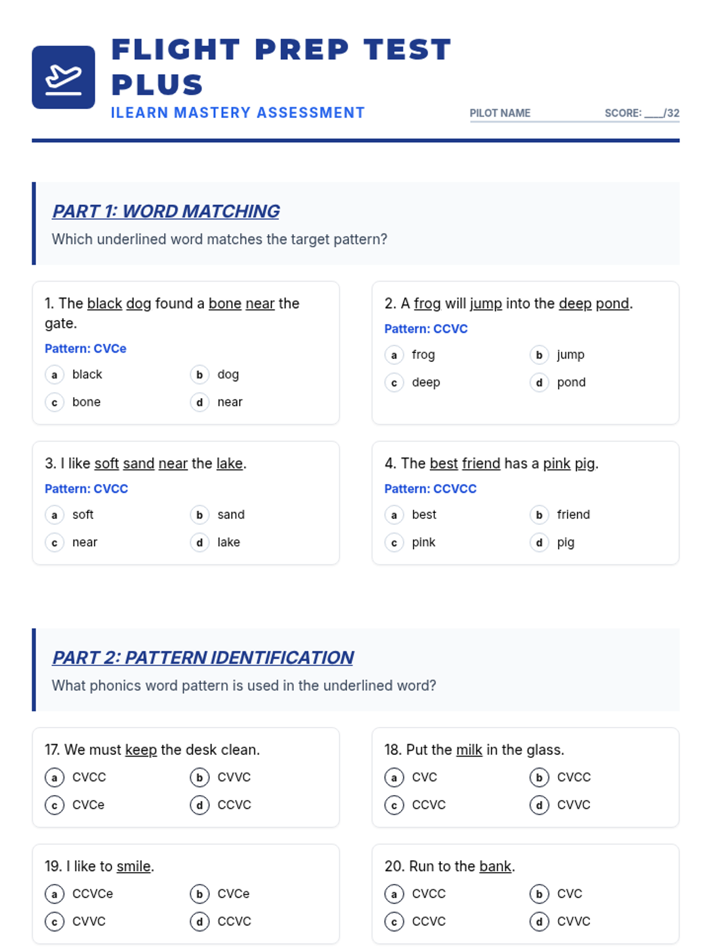Select 'friend' answer in question 4
This screenshot has height=948, width=711.
539,515
